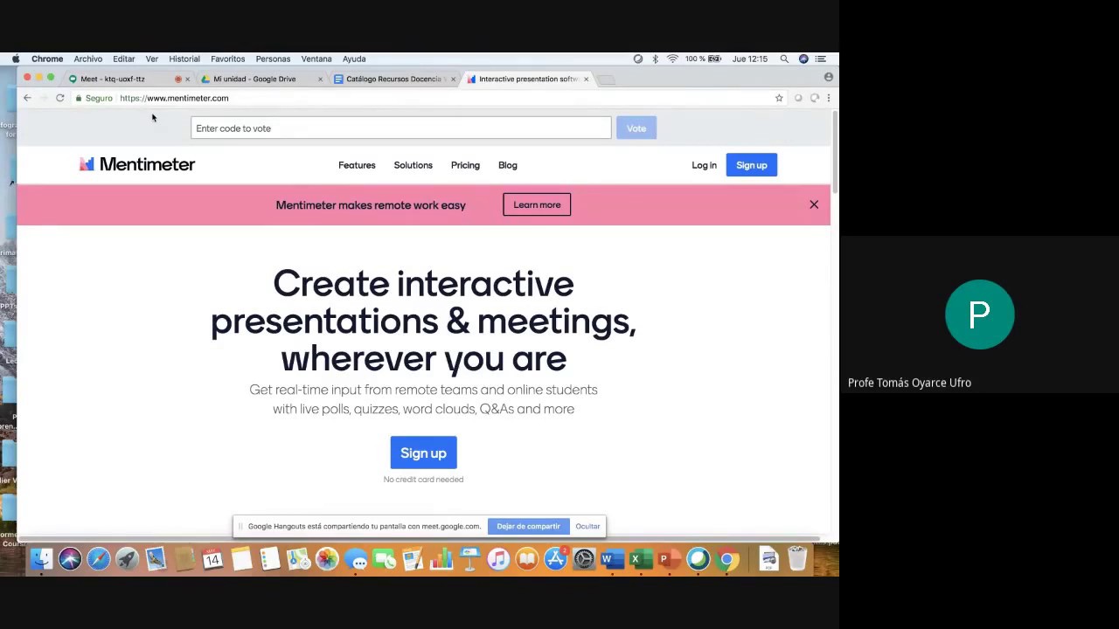1119x629 pixels.
Task: Open the Historial menu
Action: coord(184,59)
